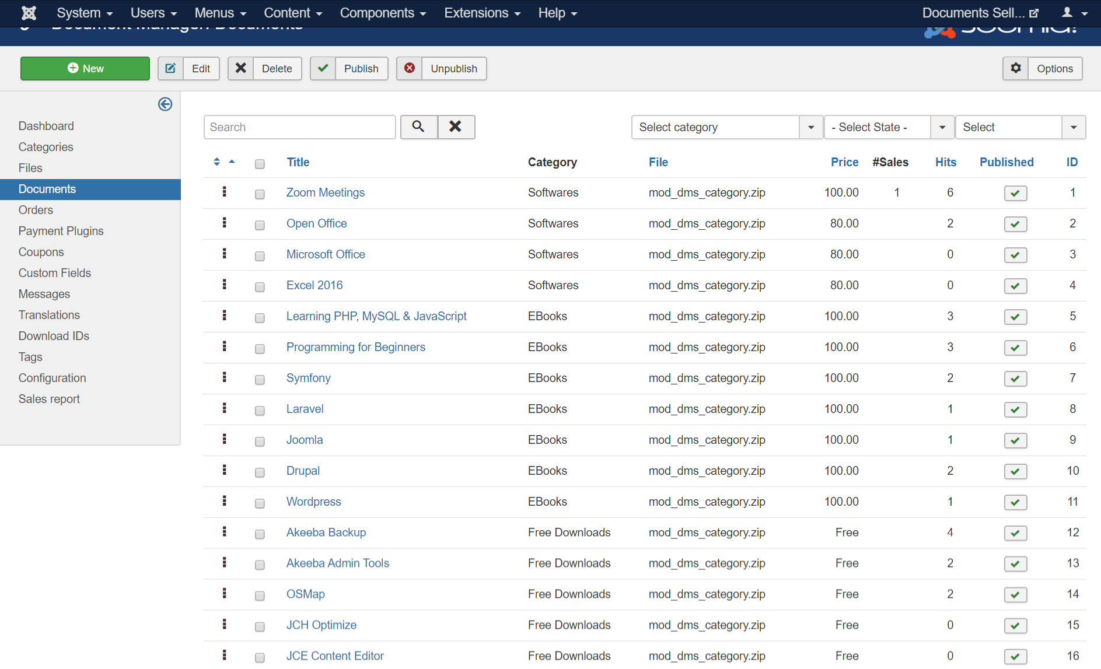This screenshot has height=669, width=1101.
Task: Open Configuration in the sidebar
Action: point(52,378)
